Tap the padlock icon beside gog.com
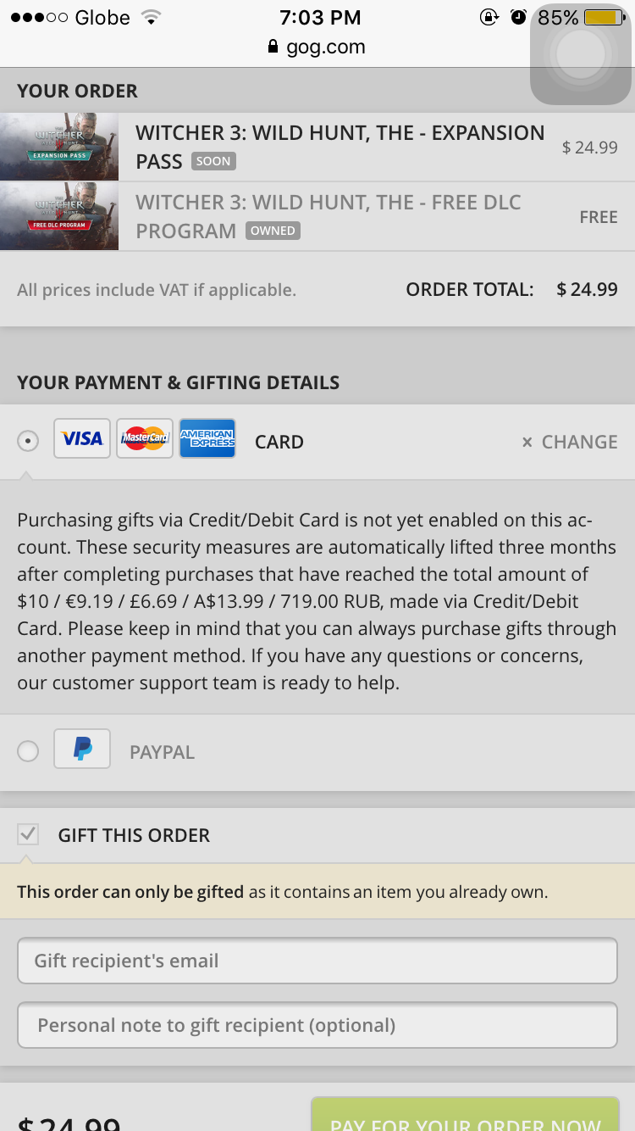The width and height of the screenshot is (635, 1131). coord(273,47)
